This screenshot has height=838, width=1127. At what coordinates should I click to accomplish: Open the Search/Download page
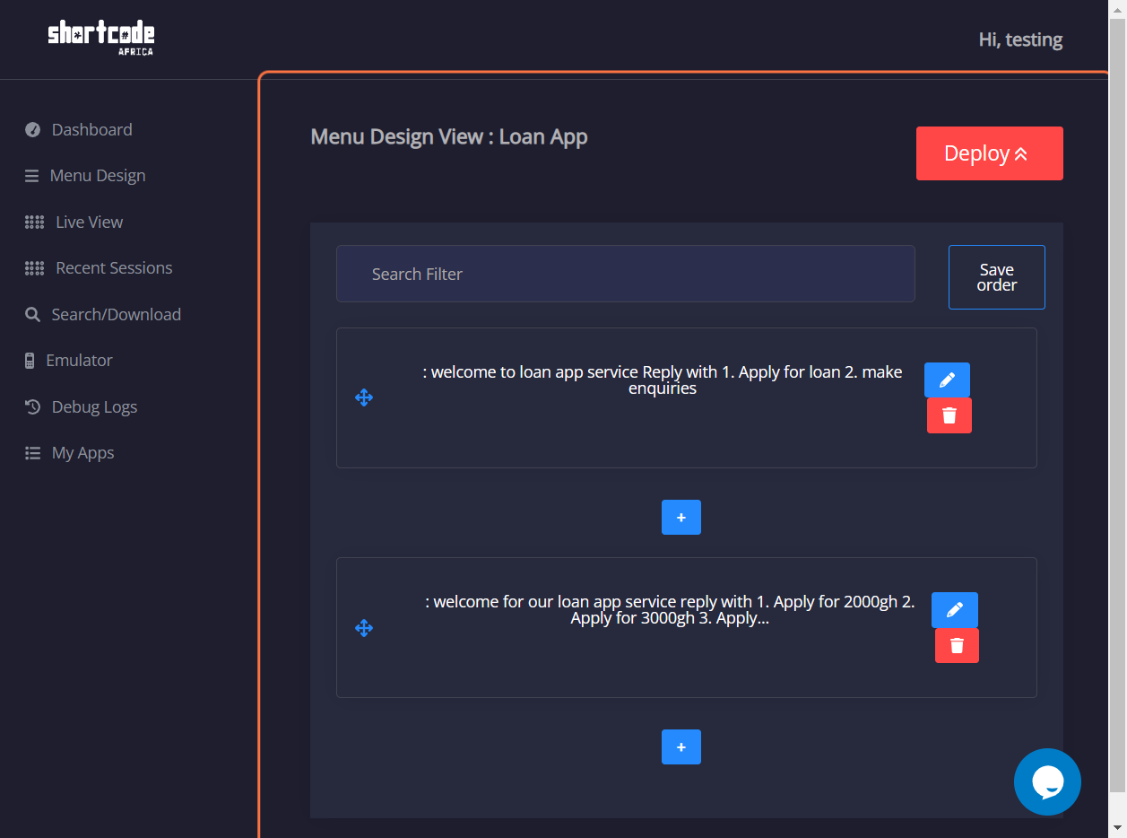[103, 314]
